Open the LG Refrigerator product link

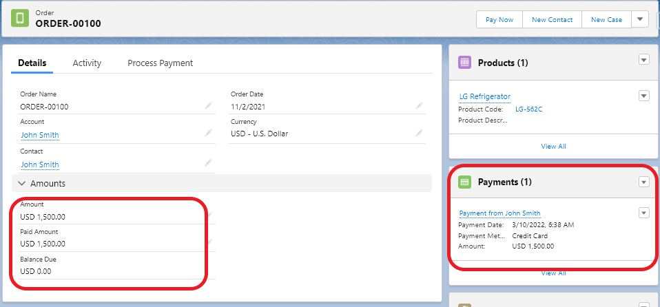tap(485, 97)
